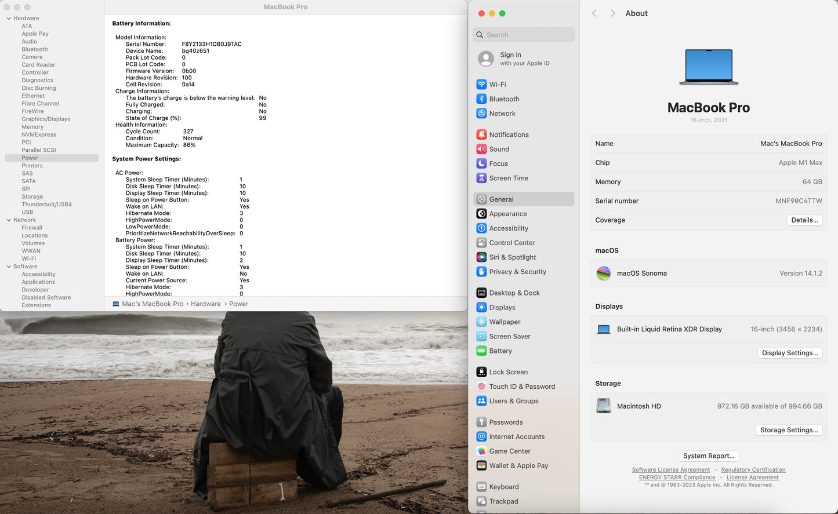Select the Siri & Spotlight icon

click(x=481, y=257)
